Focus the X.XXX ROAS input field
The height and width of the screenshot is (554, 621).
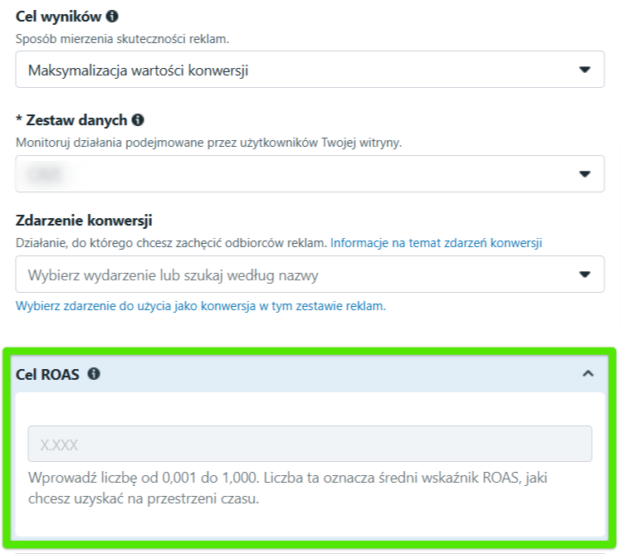coord(310,444)
